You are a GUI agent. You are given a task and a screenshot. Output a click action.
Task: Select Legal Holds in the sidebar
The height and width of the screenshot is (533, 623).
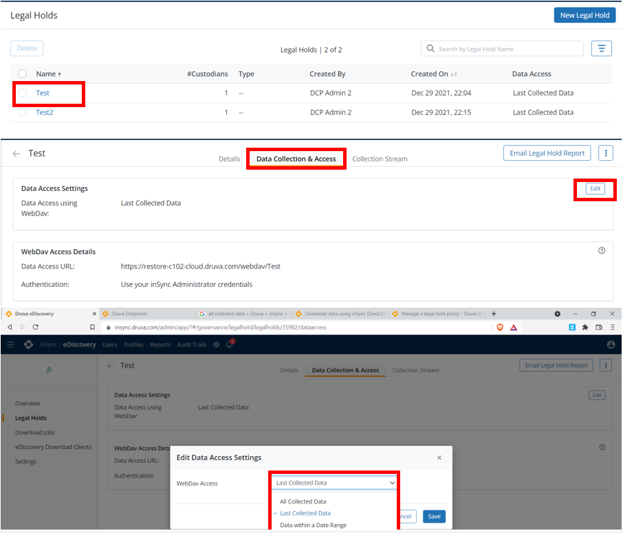coord(30,418)
